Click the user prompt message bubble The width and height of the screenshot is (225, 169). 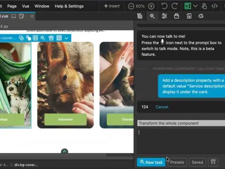point(191,86)
